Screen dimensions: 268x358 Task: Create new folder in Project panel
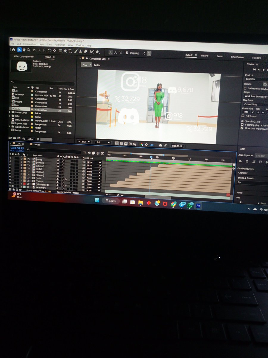(x=14, y=138)
